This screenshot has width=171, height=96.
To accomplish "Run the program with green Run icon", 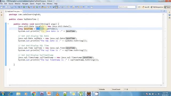I will pyautogui.click(x=24, y=7).
